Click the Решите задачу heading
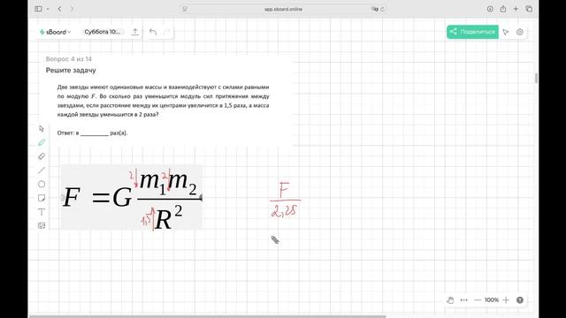 tap(71, 71)
